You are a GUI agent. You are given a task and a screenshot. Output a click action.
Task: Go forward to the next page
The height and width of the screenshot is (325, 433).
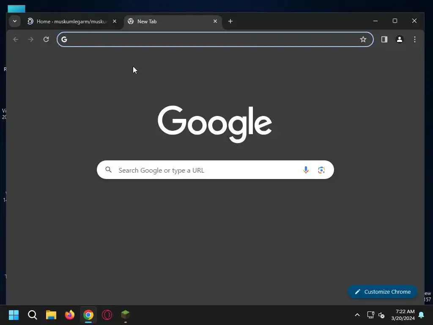coord(30,39)
